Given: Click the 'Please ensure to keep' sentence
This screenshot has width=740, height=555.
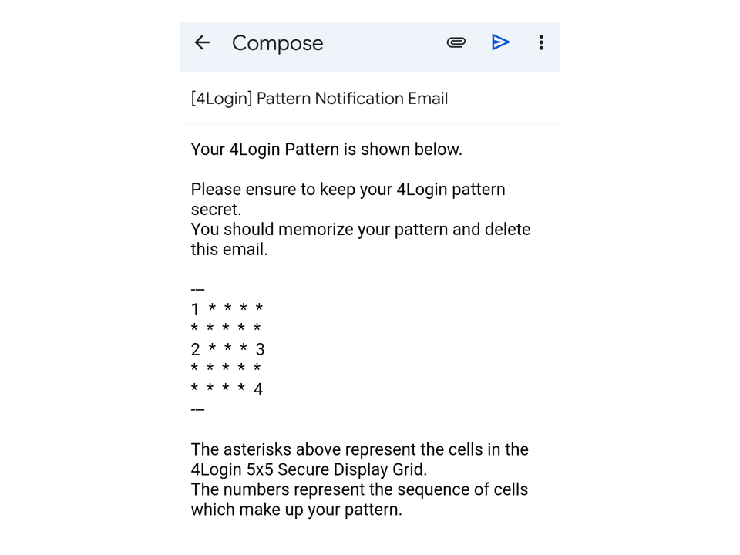Looking at the screenshot, I should tap(348, 199).
